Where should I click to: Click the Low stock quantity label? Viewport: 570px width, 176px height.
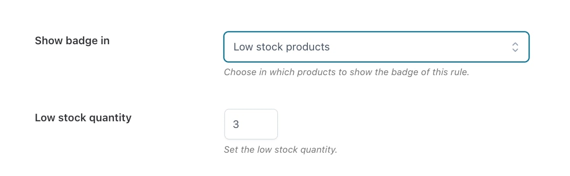83,118
